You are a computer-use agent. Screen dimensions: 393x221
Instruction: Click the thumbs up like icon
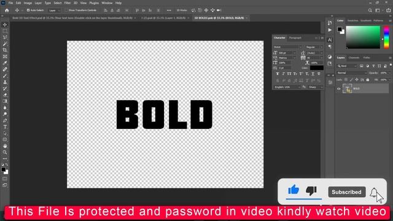click(x=294, y=190)
